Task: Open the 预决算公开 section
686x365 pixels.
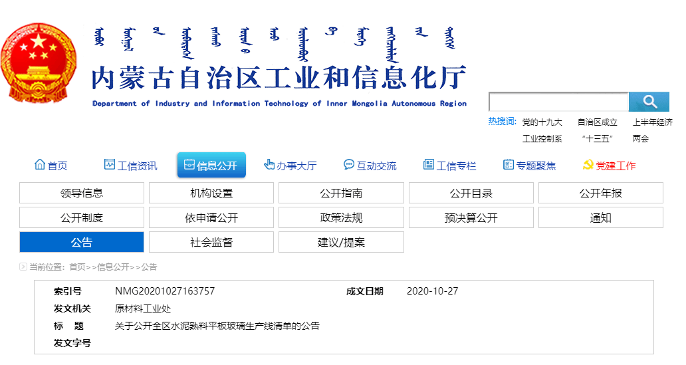Action: tap(471, 217)
